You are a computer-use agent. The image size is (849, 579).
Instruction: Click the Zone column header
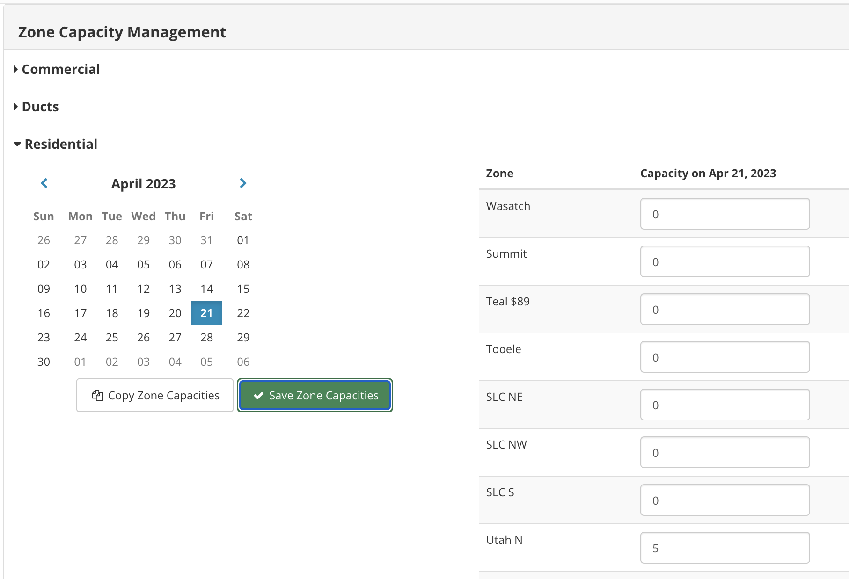tap(499, 173)
